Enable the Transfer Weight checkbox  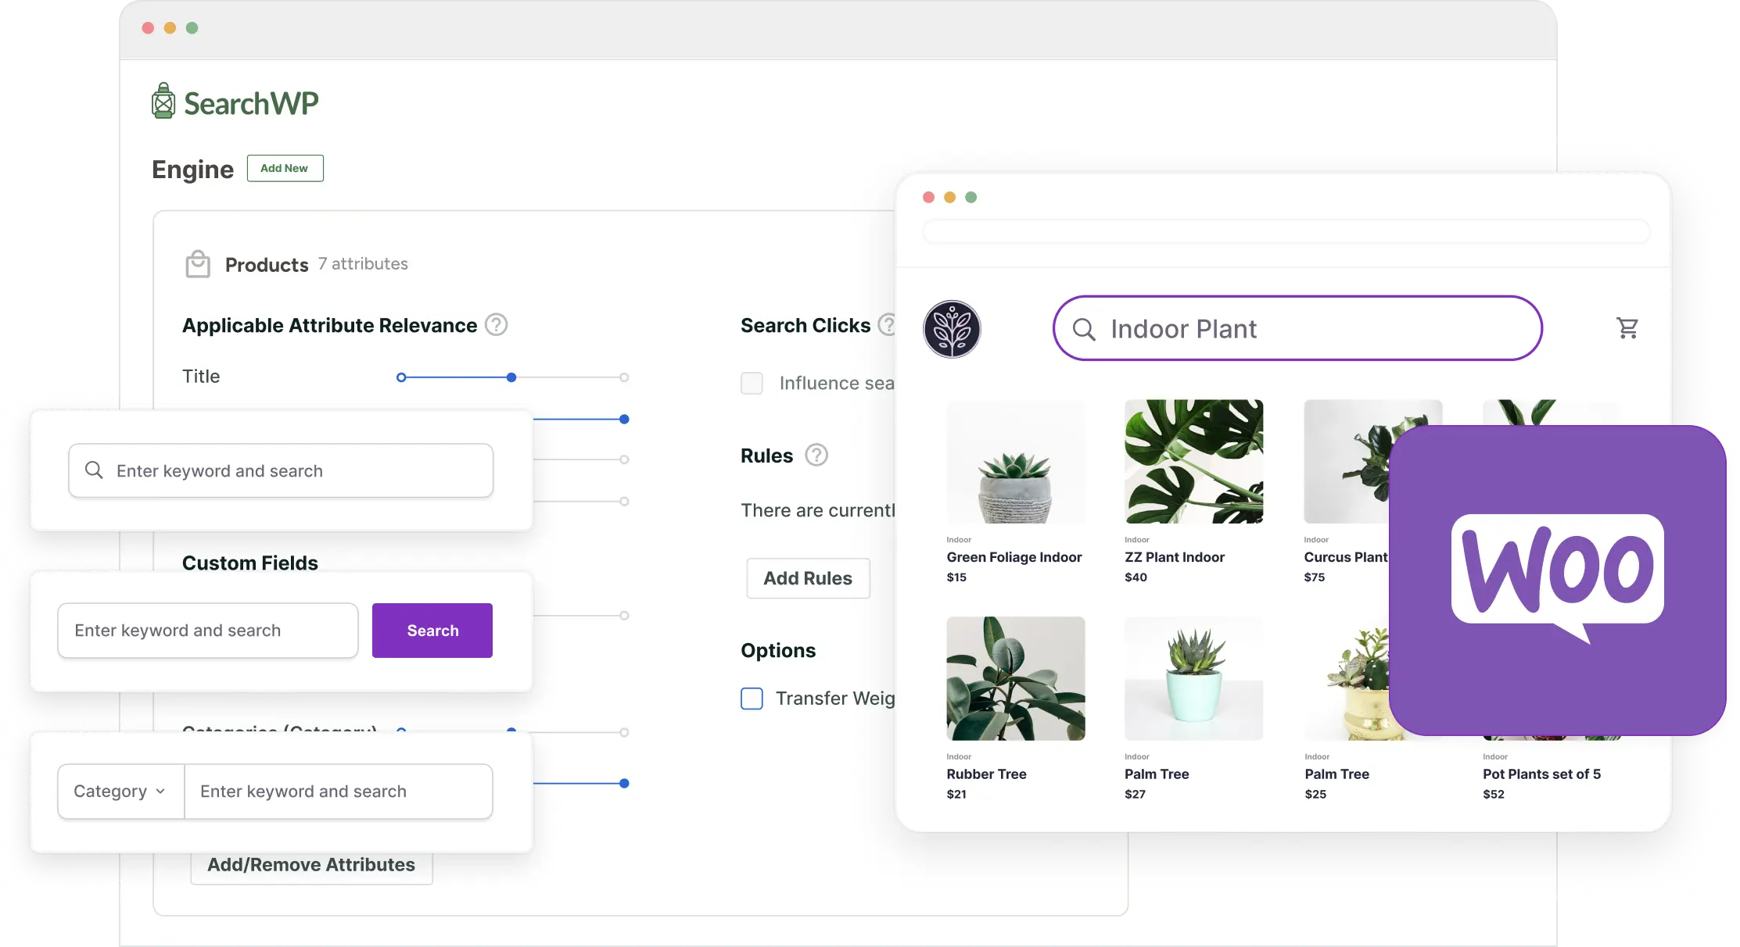point(752,698)
